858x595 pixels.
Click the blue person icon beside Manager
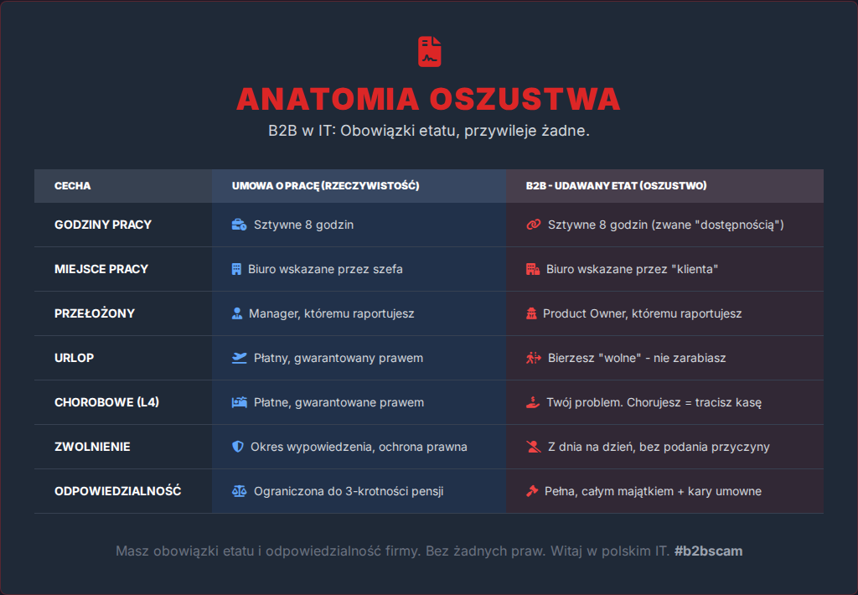pos(237,313)
